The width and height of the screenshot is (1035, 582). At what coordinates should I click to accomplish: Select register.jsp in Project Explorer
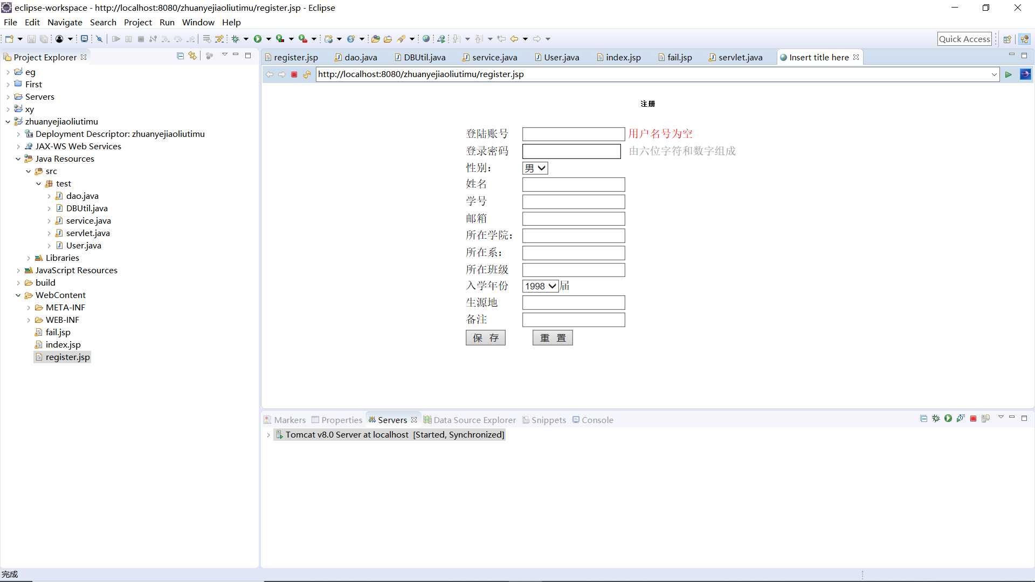(x=63, y=357)
